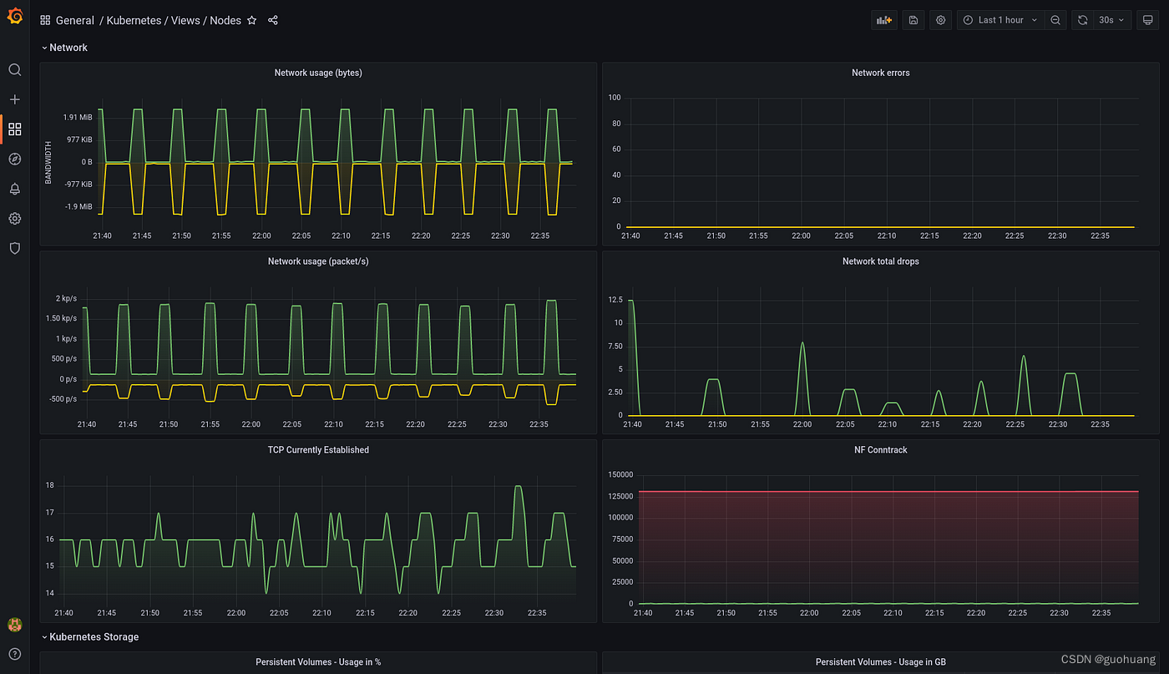The height and width of the screenshot is (674, 1169).
Task: Click the 22:00 drop spike in Network total drops
Action: point(802,343)
